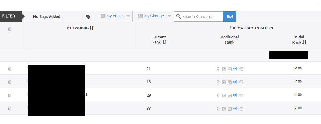Click news icon in rank 33 row

(x=230, y=109)
